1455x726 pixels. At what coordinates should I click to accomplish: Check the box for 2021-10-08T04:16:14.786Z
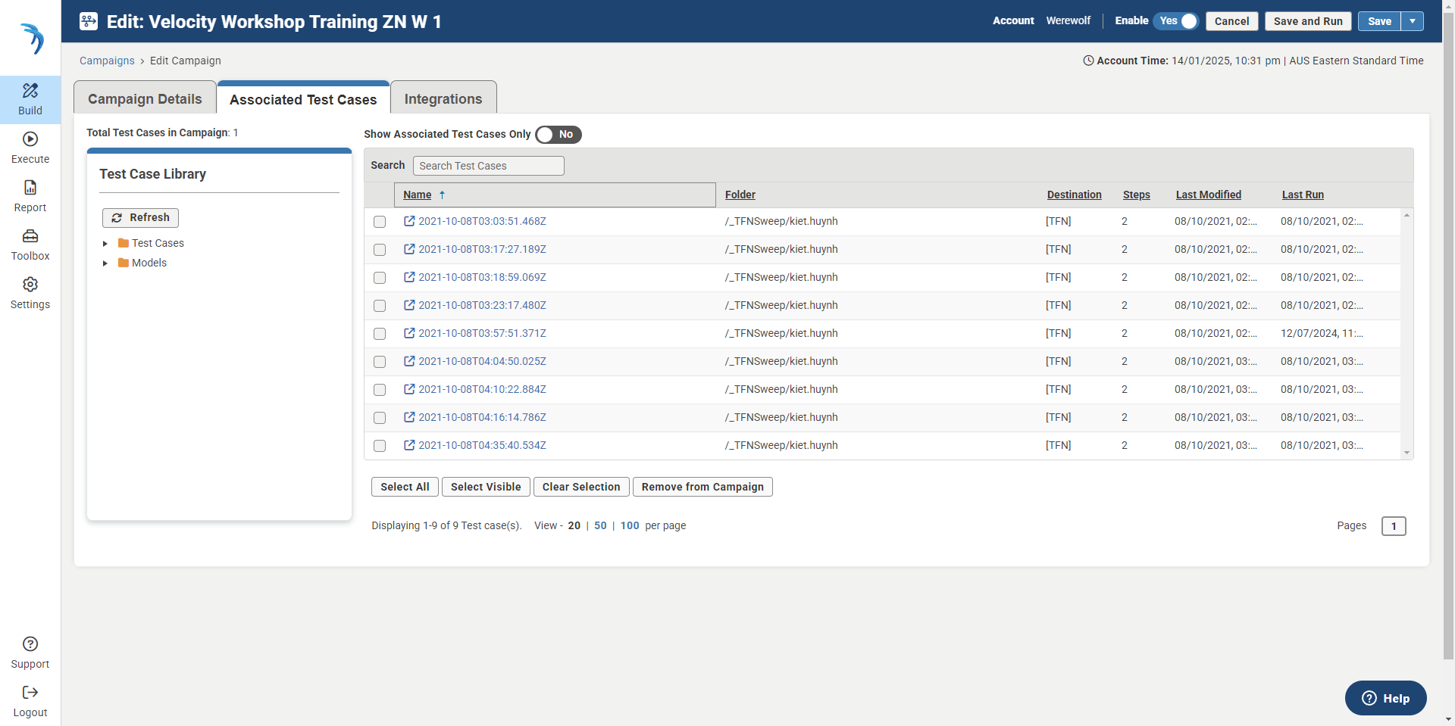click(380, 418)
